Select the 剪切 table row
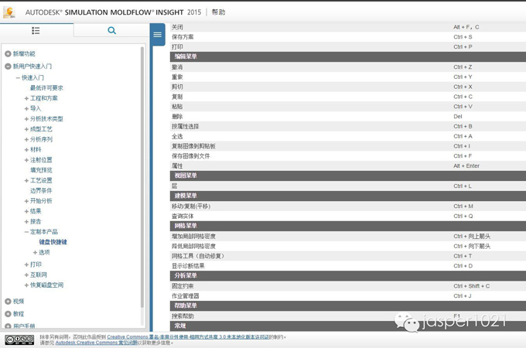Image resolution: width=526 pixels, height=348 pixels. tap(348, 87)
